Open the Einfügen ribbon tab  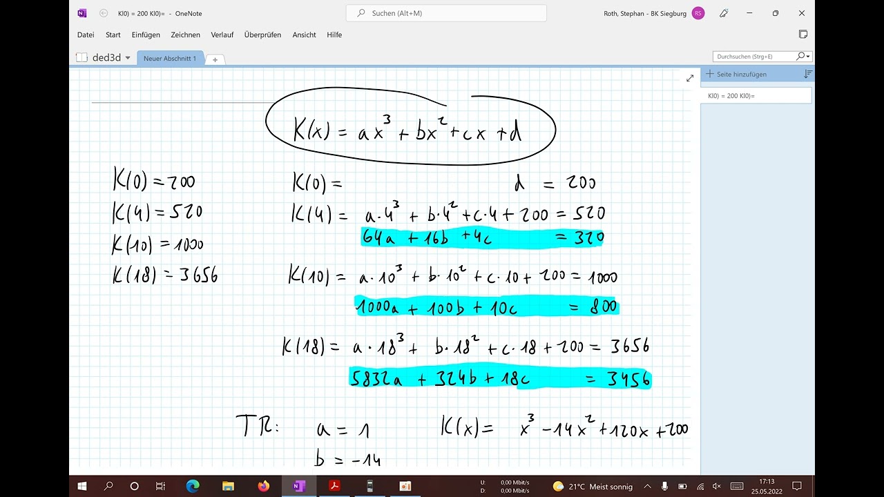pos(146,35)
